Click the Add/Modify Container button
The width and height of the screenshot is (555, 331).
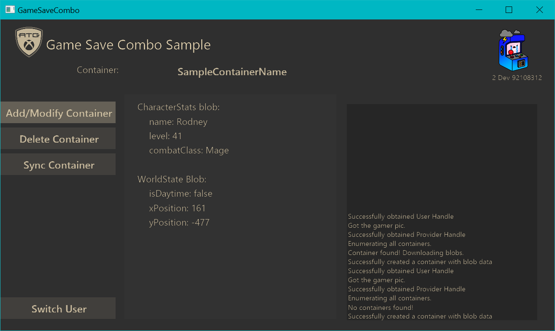[58, 113]
